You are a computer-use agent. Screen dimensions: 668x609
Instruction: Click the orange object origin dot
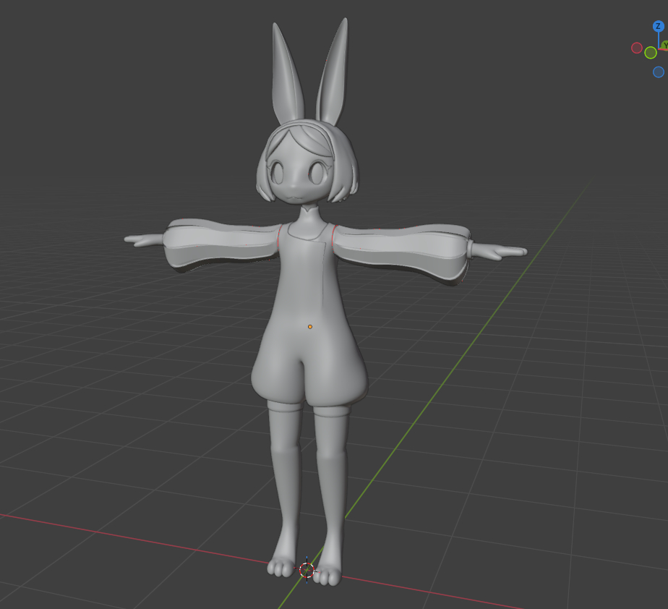coord(310,327)
